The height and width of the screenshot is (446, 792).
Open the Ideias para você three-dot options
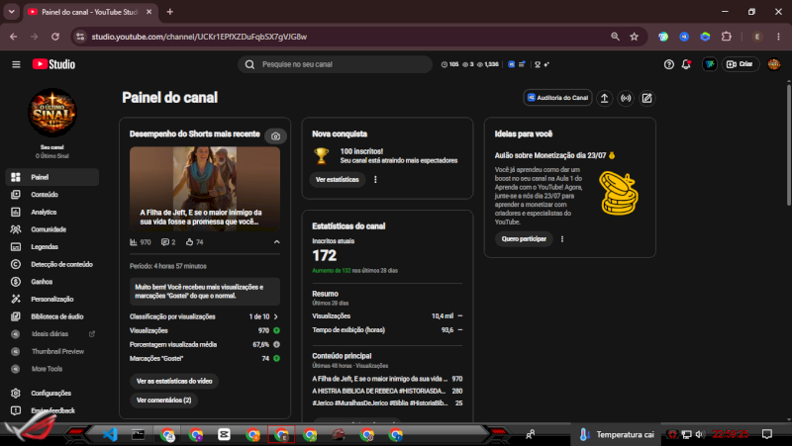[562, 239]
